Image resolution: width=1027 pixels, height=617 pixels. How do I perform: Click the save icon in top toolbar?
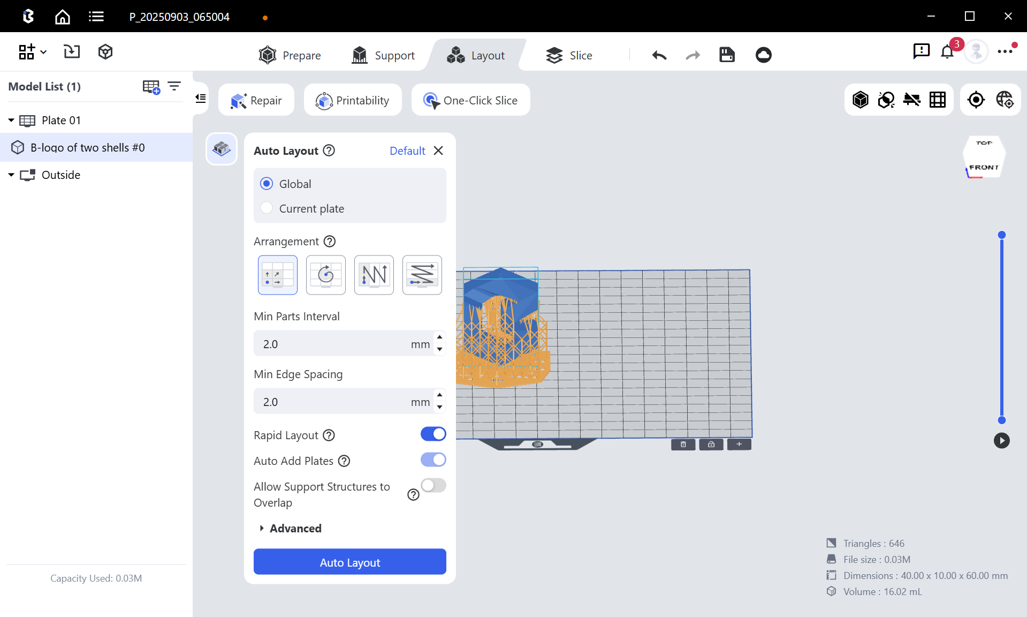[x=727, y=55]
